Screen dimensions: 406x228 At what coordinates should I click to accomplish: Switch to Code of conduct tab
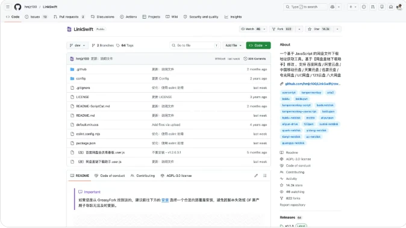coord(110,176)
